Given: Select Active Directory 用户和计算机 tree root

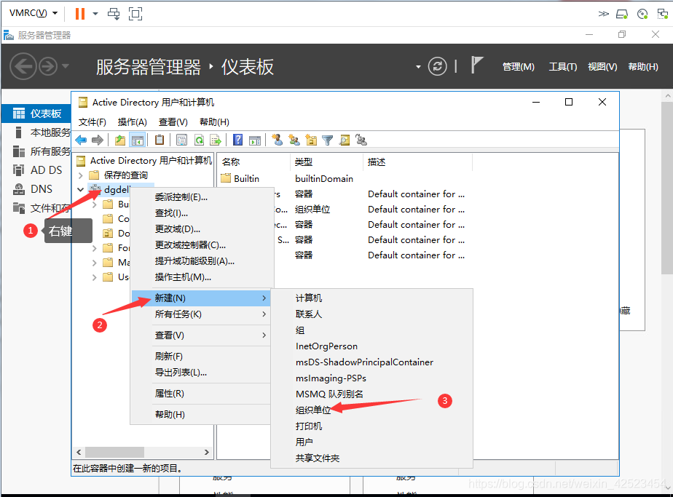Looking at the screenshot, I should click(x=144, y=161).
